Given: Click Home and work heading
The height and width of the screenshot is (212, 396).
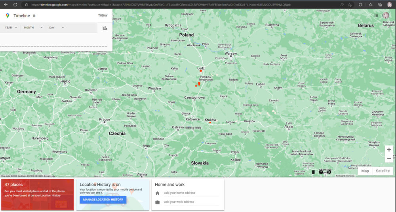Looking at the screenshot, I should 169,185.
